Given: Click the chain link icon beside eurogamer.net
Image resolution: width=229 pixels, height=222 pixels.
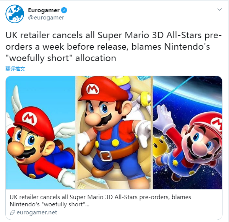Looking at the screenshot, I should click(x=13, y=212).
